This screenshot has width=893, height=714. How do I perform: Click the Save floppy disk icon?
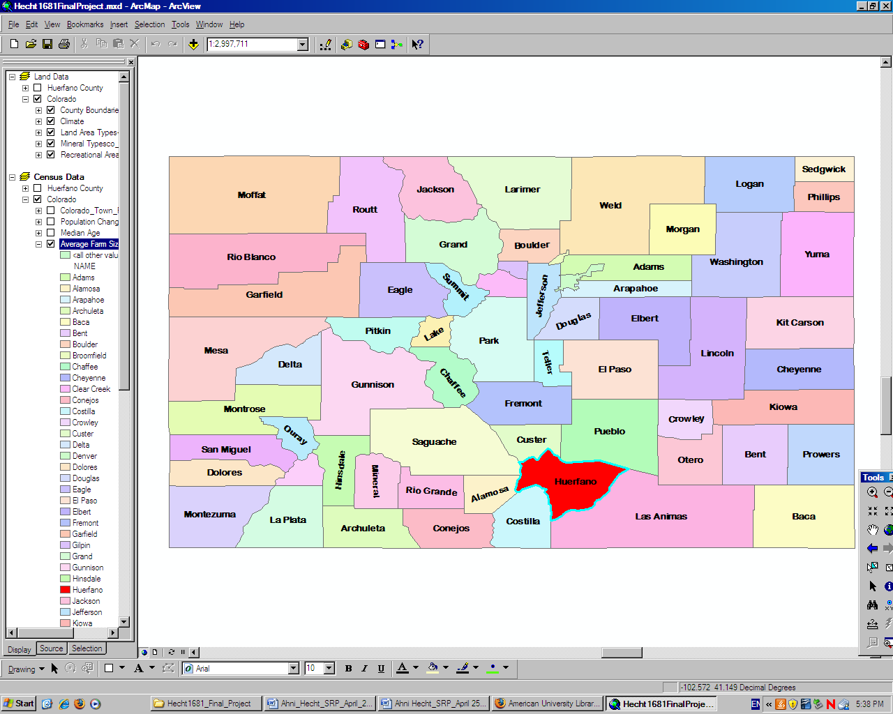coord(47,45)
